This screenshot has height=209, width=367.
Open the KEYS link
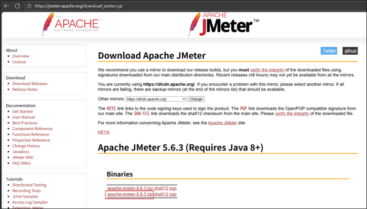click(x=104, y=132)
